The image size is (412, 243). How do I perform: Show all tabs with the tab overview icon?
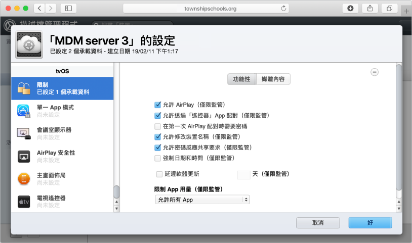click(389, 9)
